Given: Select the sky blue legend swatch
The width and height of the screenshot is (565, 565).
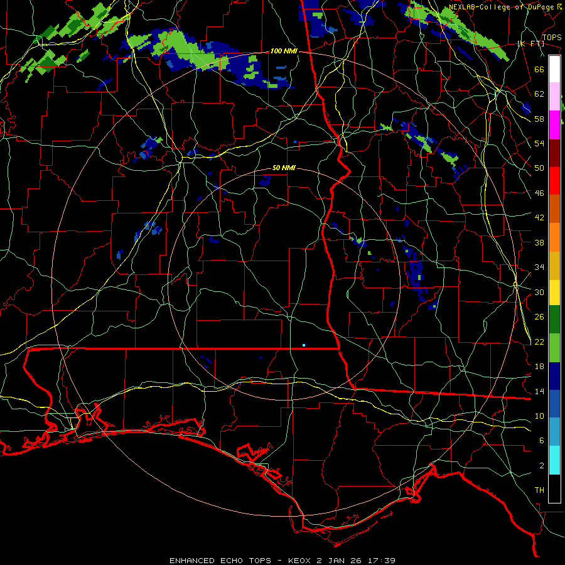Looking at the screenshot, I should [554, 432].
